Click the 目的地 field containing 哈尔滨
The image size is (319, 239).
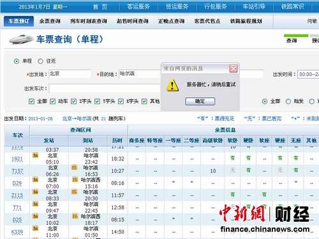(x=140, y=74)
